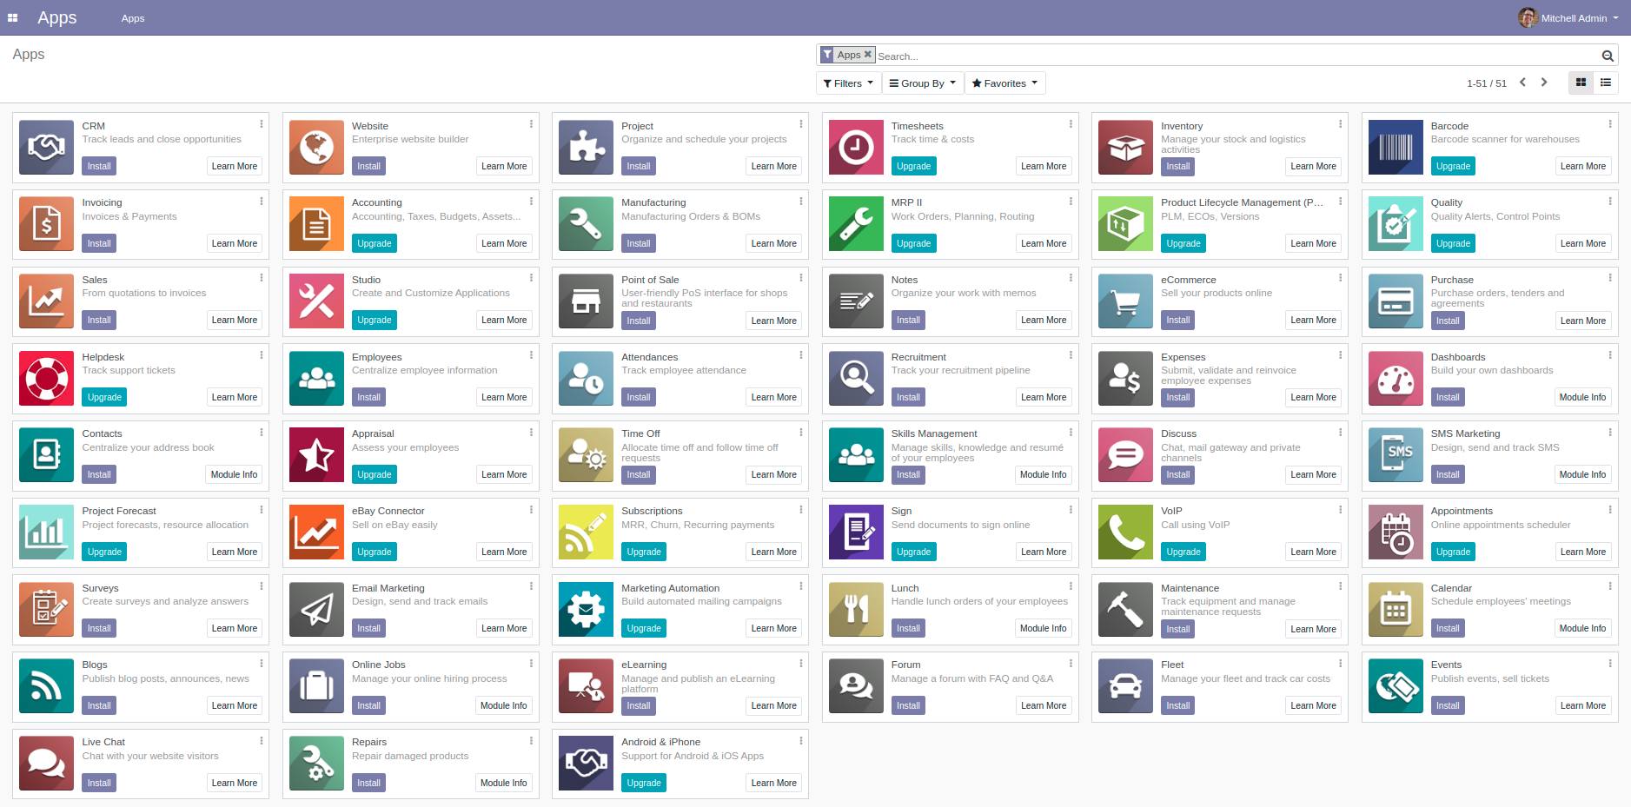Image resolution: width=1631 pixels, height=807 pixels.
Task: Open the Filters dropdown
Action: [846, 83]
